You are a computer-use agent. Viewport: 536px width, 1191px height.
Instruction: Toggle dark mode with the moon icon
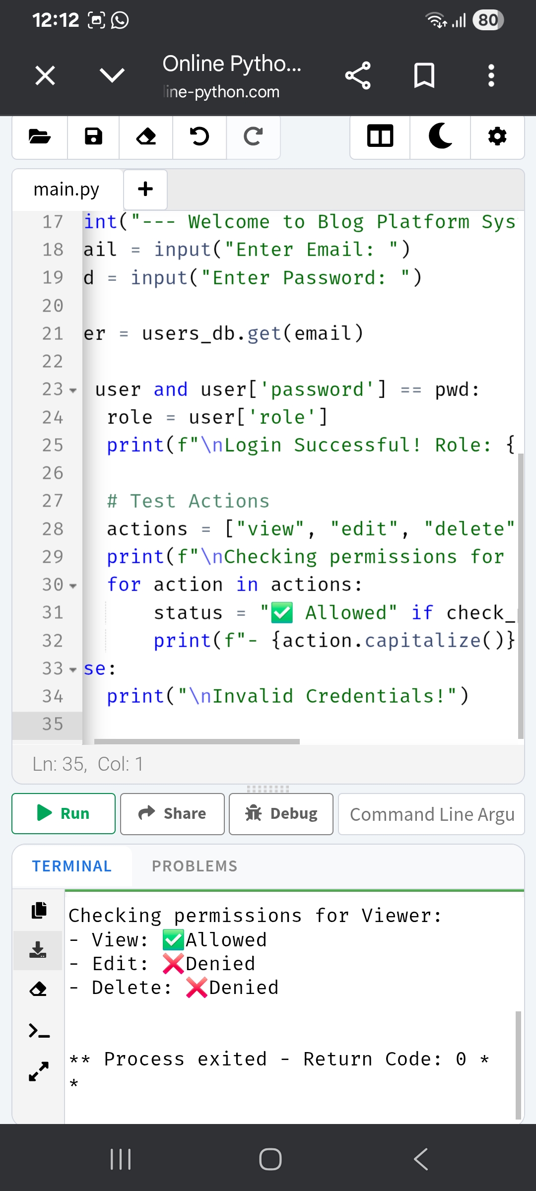pos(440,136)
